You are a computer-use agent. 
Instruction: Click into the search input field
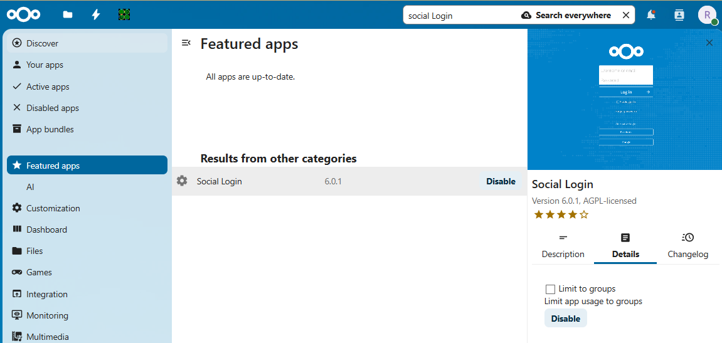click(x=458, y=15)
